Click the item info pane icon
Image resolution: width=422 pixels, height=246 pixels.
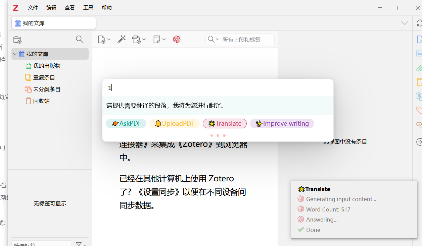click(419, 40)
